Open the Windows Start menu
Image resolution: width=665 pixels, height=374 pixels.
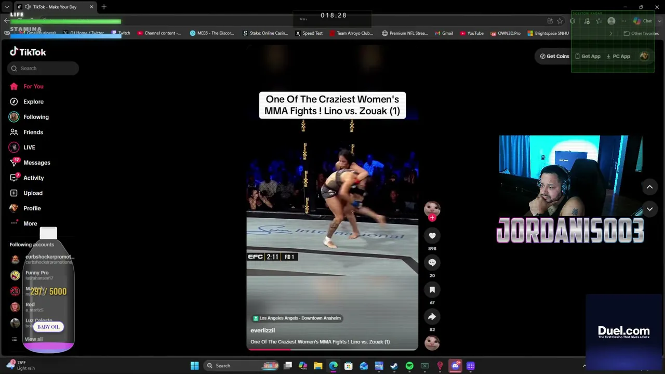pos(194,366)
